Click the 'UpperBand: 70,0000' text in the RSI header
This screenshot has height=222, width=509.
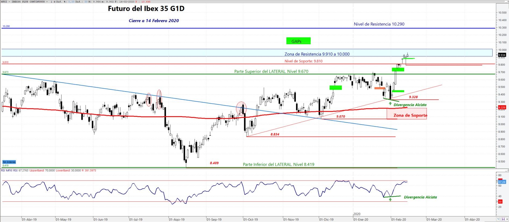(x=42, y=170)
